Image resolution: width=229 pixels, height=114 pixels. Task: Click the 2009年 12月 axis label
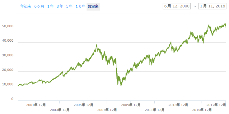[131, 105]
